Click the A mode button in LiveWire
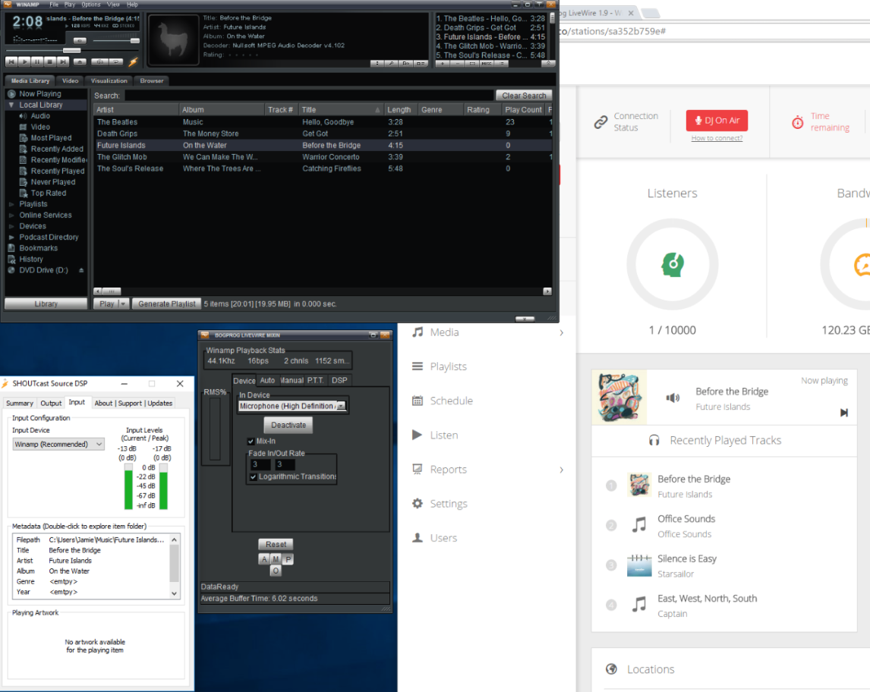This screenshot has height=692, width=870. (264, 559)
